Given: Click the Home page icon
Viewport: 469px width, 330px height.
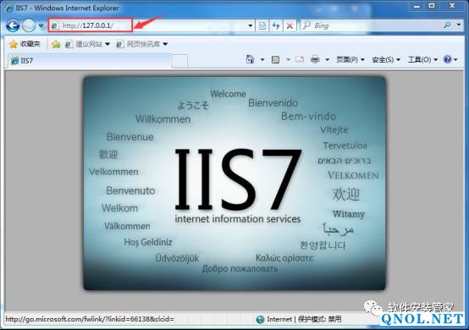Looking at the screenshot, I should [250, 59].
